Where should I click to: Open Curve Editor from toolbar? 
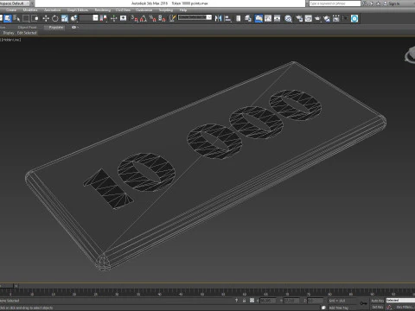point(268,18)
